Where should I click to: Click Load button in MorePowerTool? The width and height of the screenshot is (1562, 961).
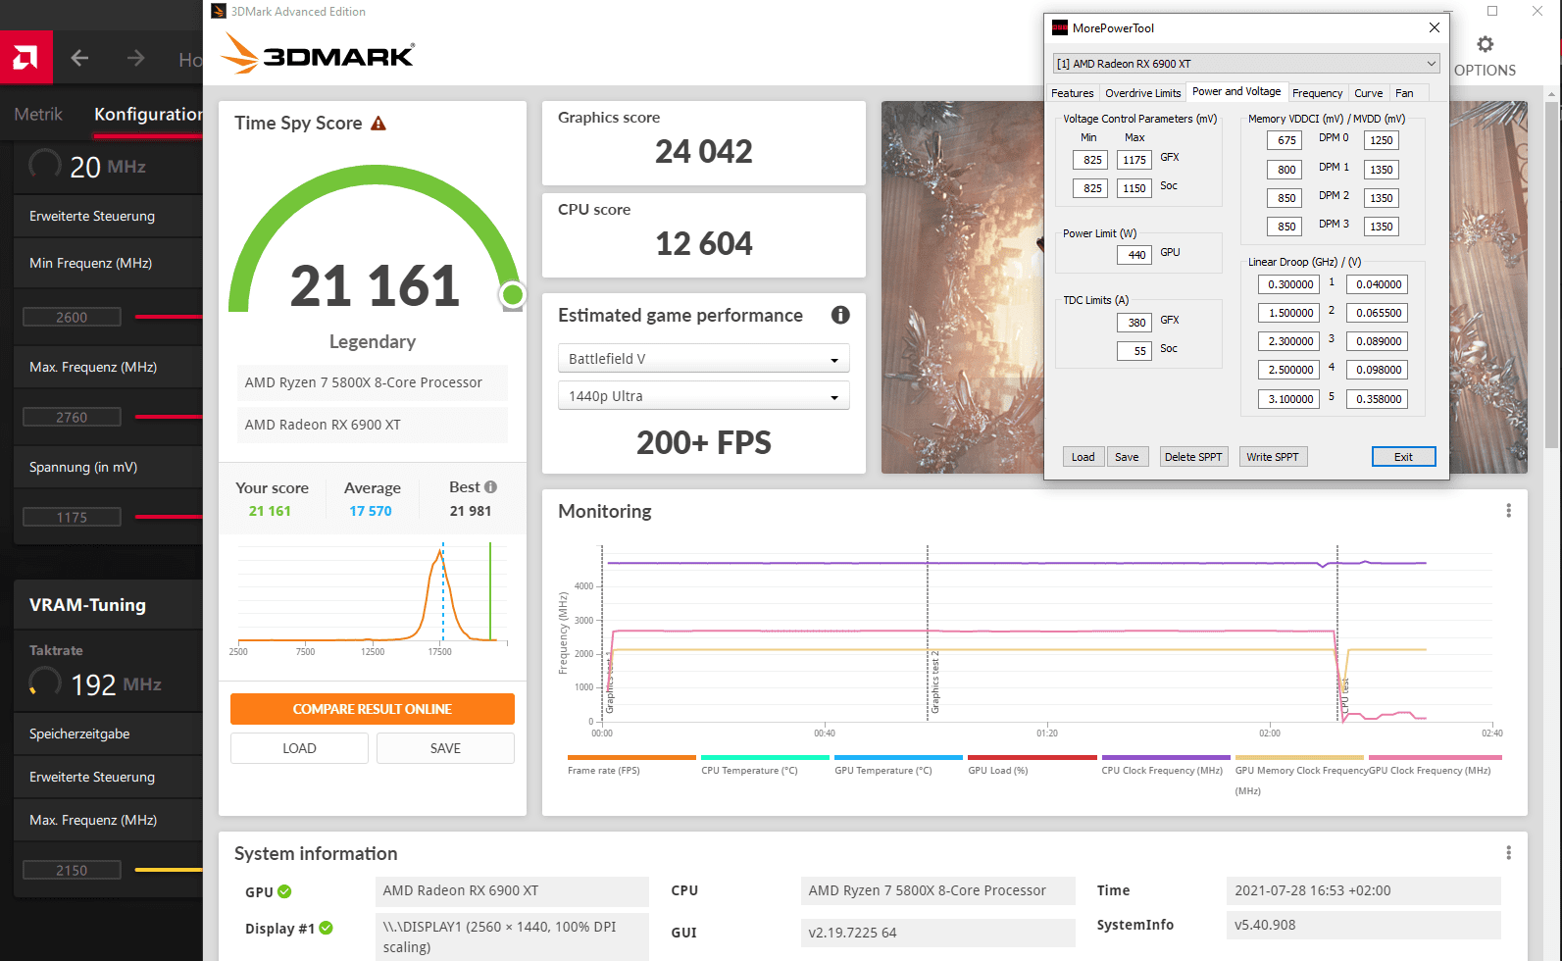click(1083, 457)
